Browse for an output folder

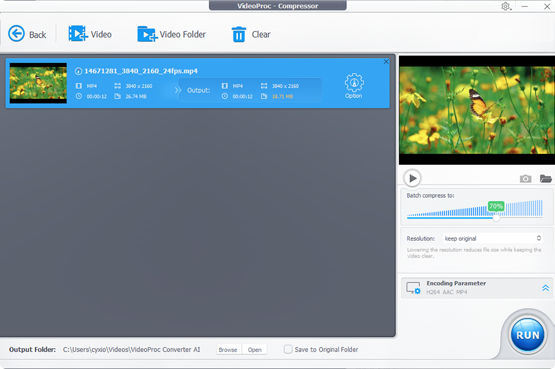click(x=228, y=349)
